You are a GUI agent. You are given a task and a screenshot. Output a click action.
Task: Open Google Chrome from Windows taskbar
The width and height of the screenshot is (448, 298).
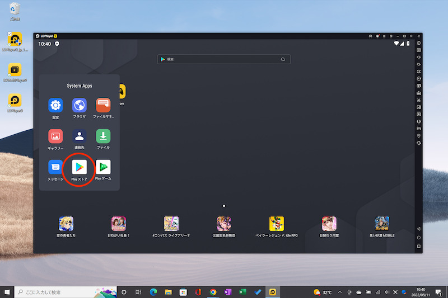click(x=213, y=292)
